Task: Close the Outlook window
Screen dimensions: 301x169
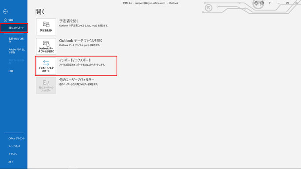Action: [296, 3]
